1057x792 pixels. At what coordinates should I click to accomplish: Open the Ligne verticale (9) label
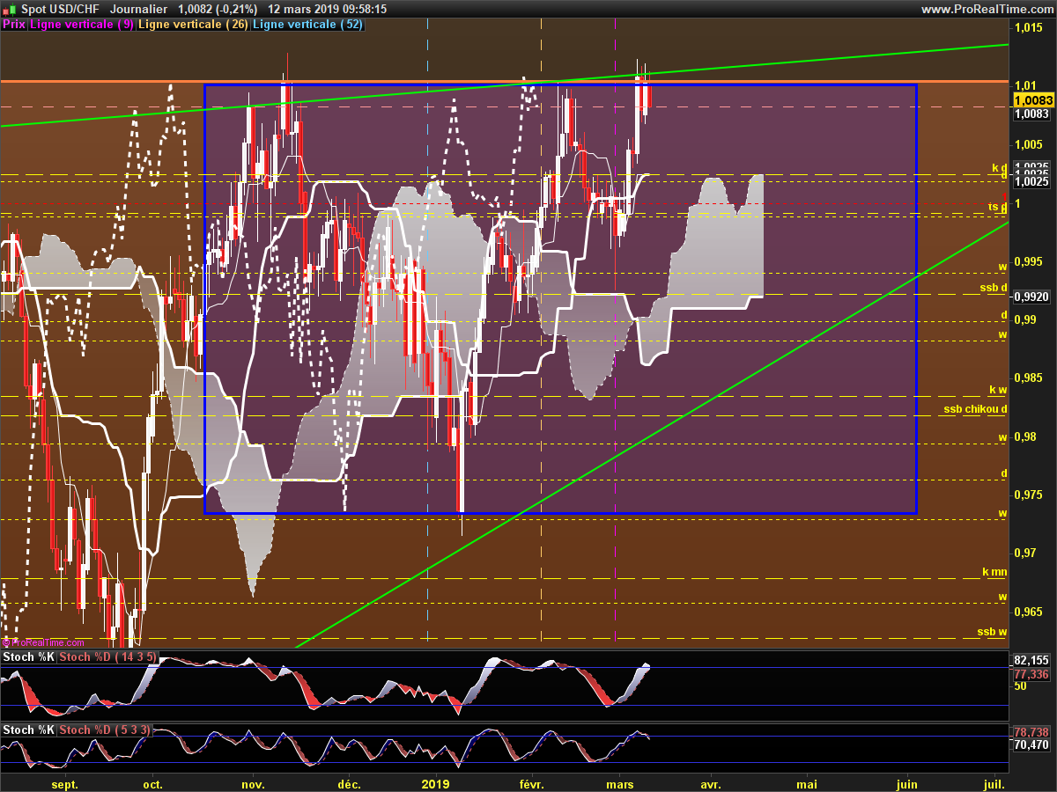click(82, 25)
